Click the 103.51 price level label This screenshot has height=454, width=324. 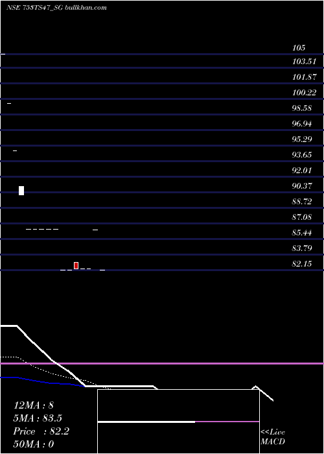tap(304, 62)
